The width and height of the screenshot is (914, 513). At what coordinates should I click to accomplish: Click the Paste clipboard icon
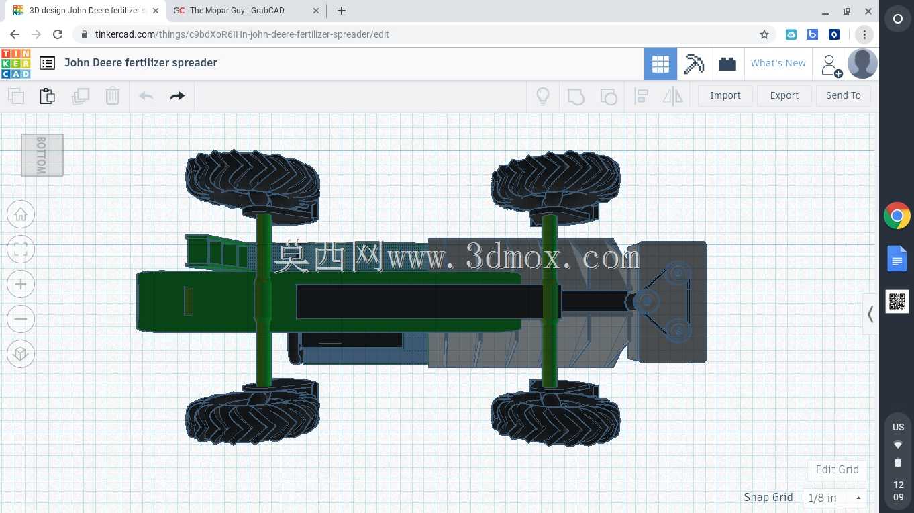point(48,96)
